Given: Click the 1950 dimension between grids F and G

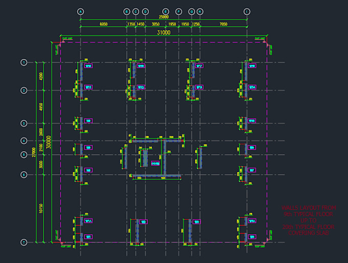Looking at the screenshot, I should pos(185,24).
